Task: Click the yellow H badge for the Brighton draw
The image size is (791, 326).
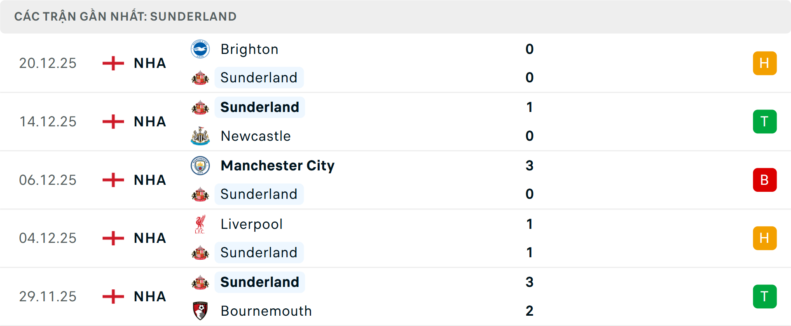Action: [x=765, y=63]
